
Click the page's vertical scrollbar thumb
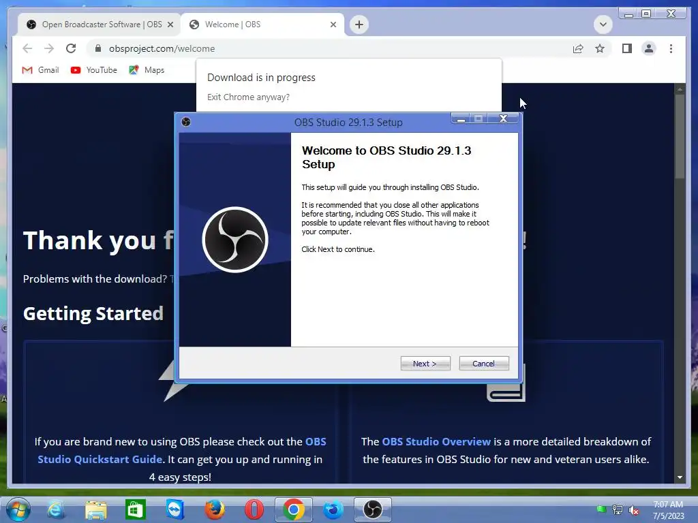point(680,136)
